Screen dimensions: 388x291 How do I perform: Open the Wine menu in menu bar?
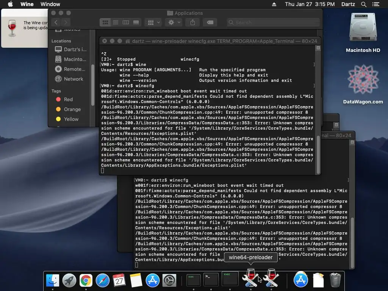pyautogui.click(x=27, y=4)
